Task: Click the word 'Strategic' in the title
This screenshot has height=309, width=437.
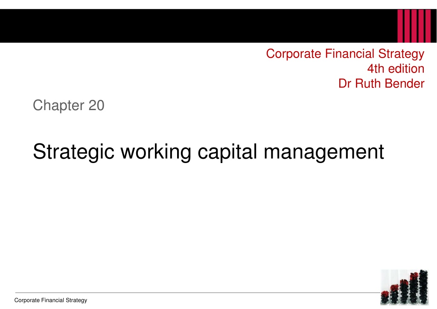Action: pos(74,152)
